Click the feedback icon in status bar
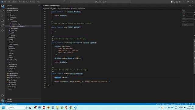Image resolution: width=195 pixels, height=110 pixels. tap(190, 104)
